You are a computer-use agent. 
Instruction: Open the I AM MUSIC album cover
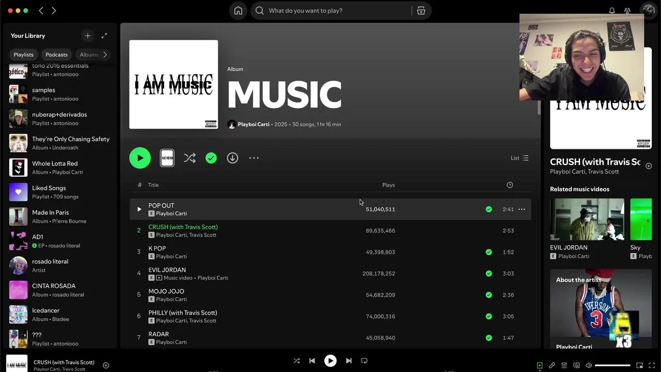[x=174, y=84]
